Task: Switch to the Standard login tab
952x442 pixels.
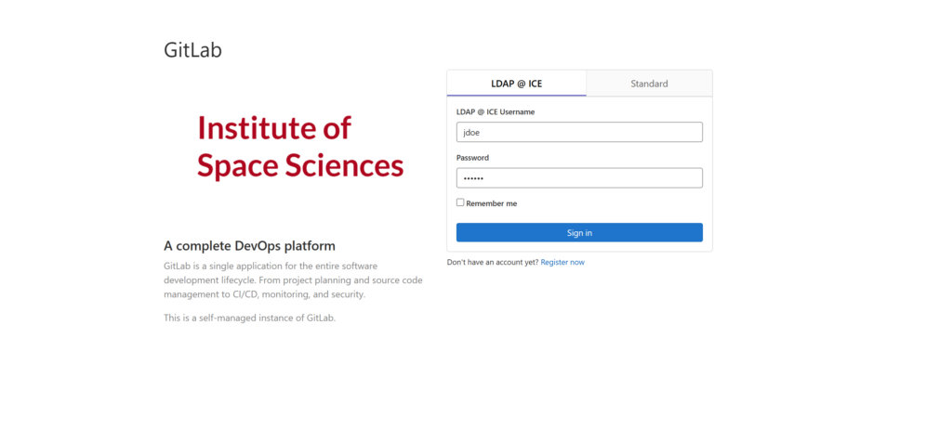Action: click(x=649, y=84)
